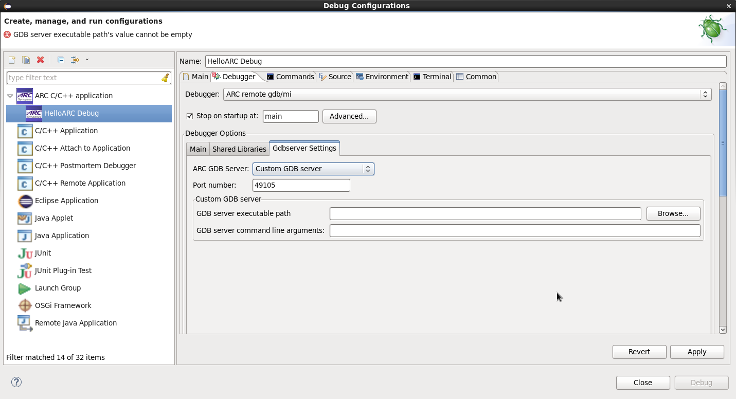
Task: Switch to the Commands tab
Action: coord(291,77)
